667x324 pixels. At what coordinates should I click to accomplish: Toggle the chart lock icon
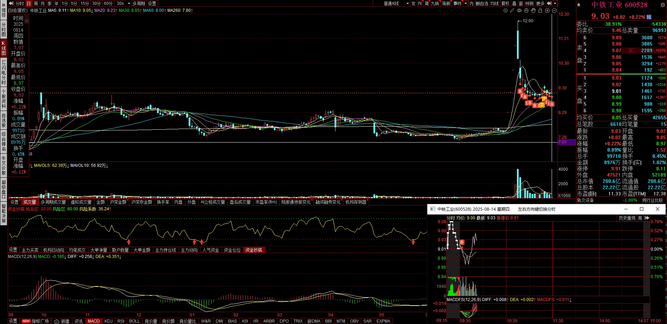(x=540, y=11)
